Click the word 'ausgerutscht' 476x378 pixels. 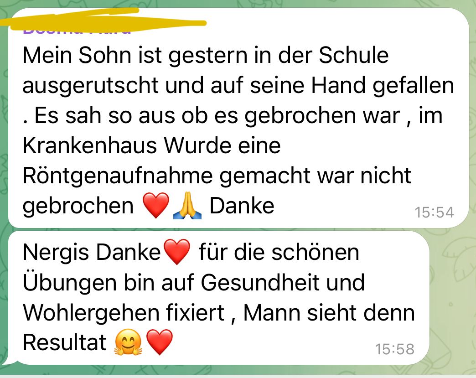coord(90,86)
